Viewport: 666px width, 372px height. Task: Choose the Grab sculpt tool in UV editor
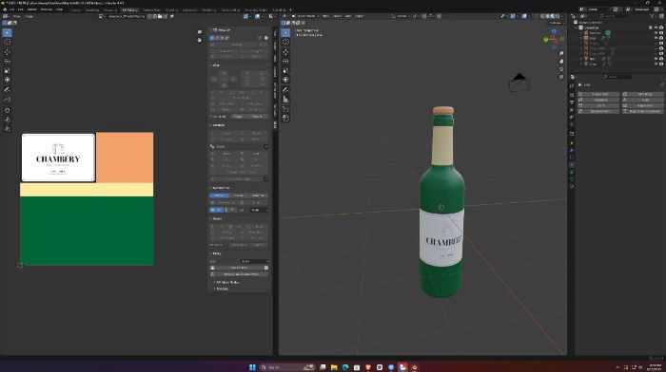8,111
